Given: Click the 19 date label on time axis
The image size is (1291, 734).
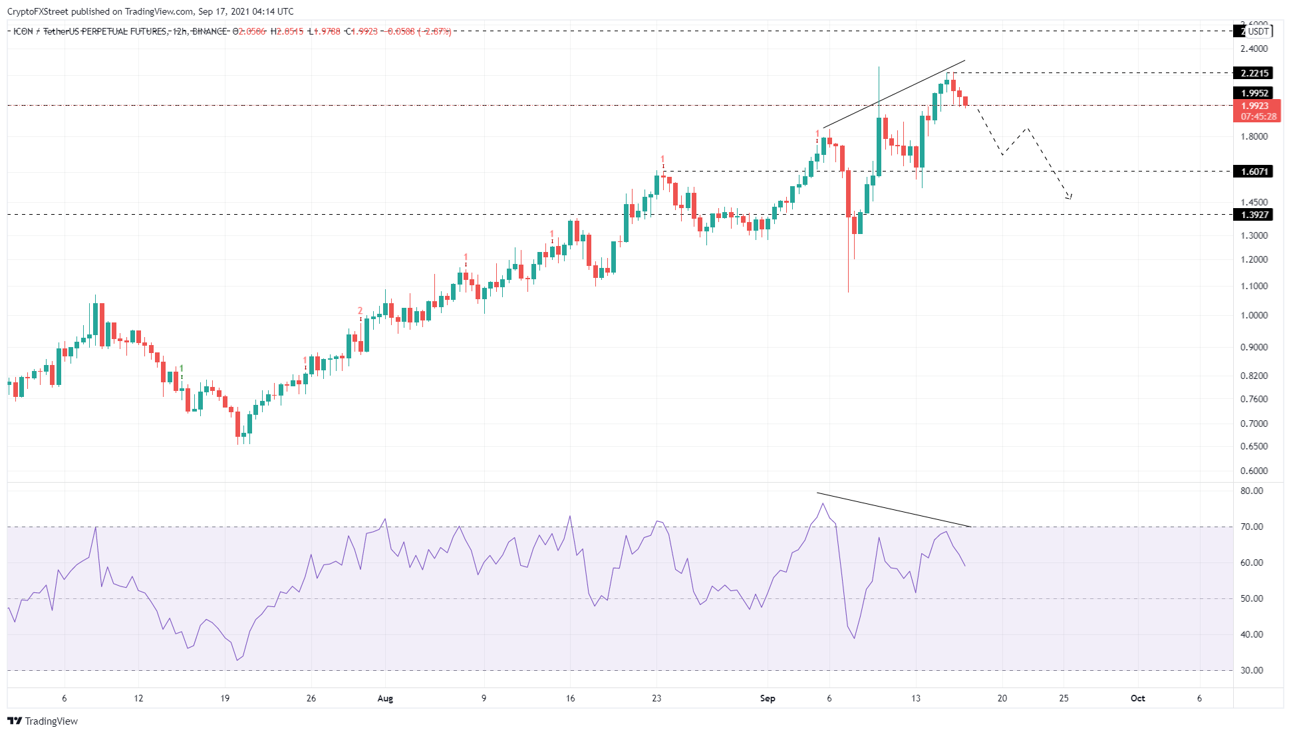Looking at the screenshot, I should [225, 699].
